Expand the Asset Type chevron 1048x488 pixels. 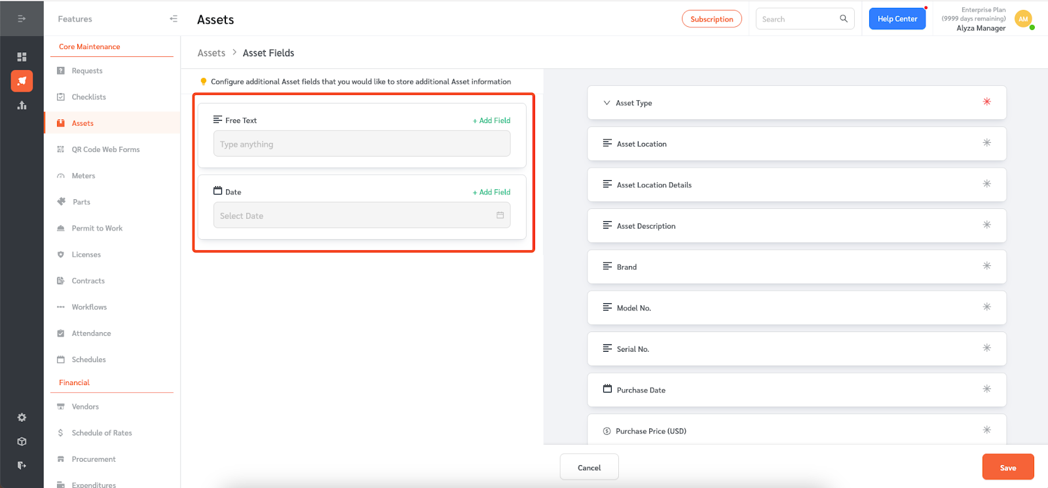pos(607,103)
